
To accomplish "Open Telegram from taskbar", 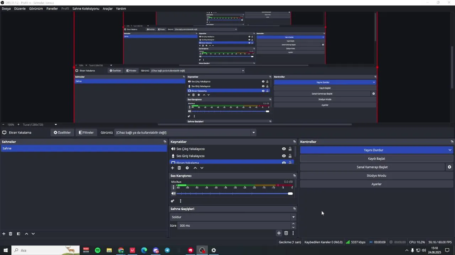I will point(167,250).
